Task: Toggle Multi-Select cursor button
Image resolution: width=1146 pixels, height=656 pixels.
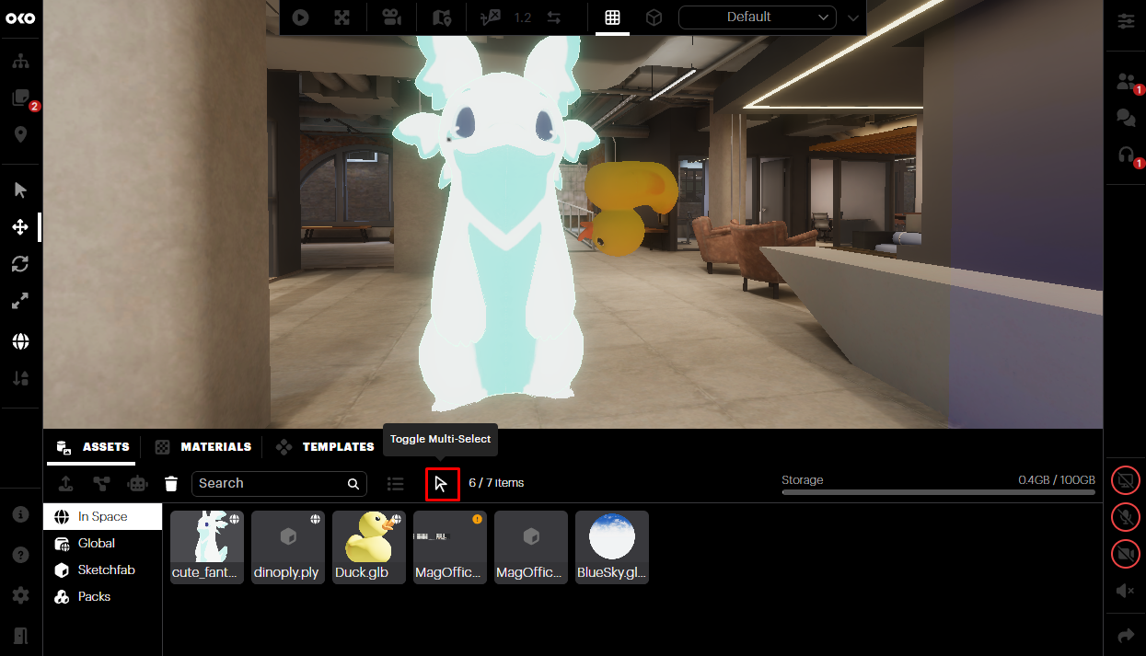Action: click(442, 484)
